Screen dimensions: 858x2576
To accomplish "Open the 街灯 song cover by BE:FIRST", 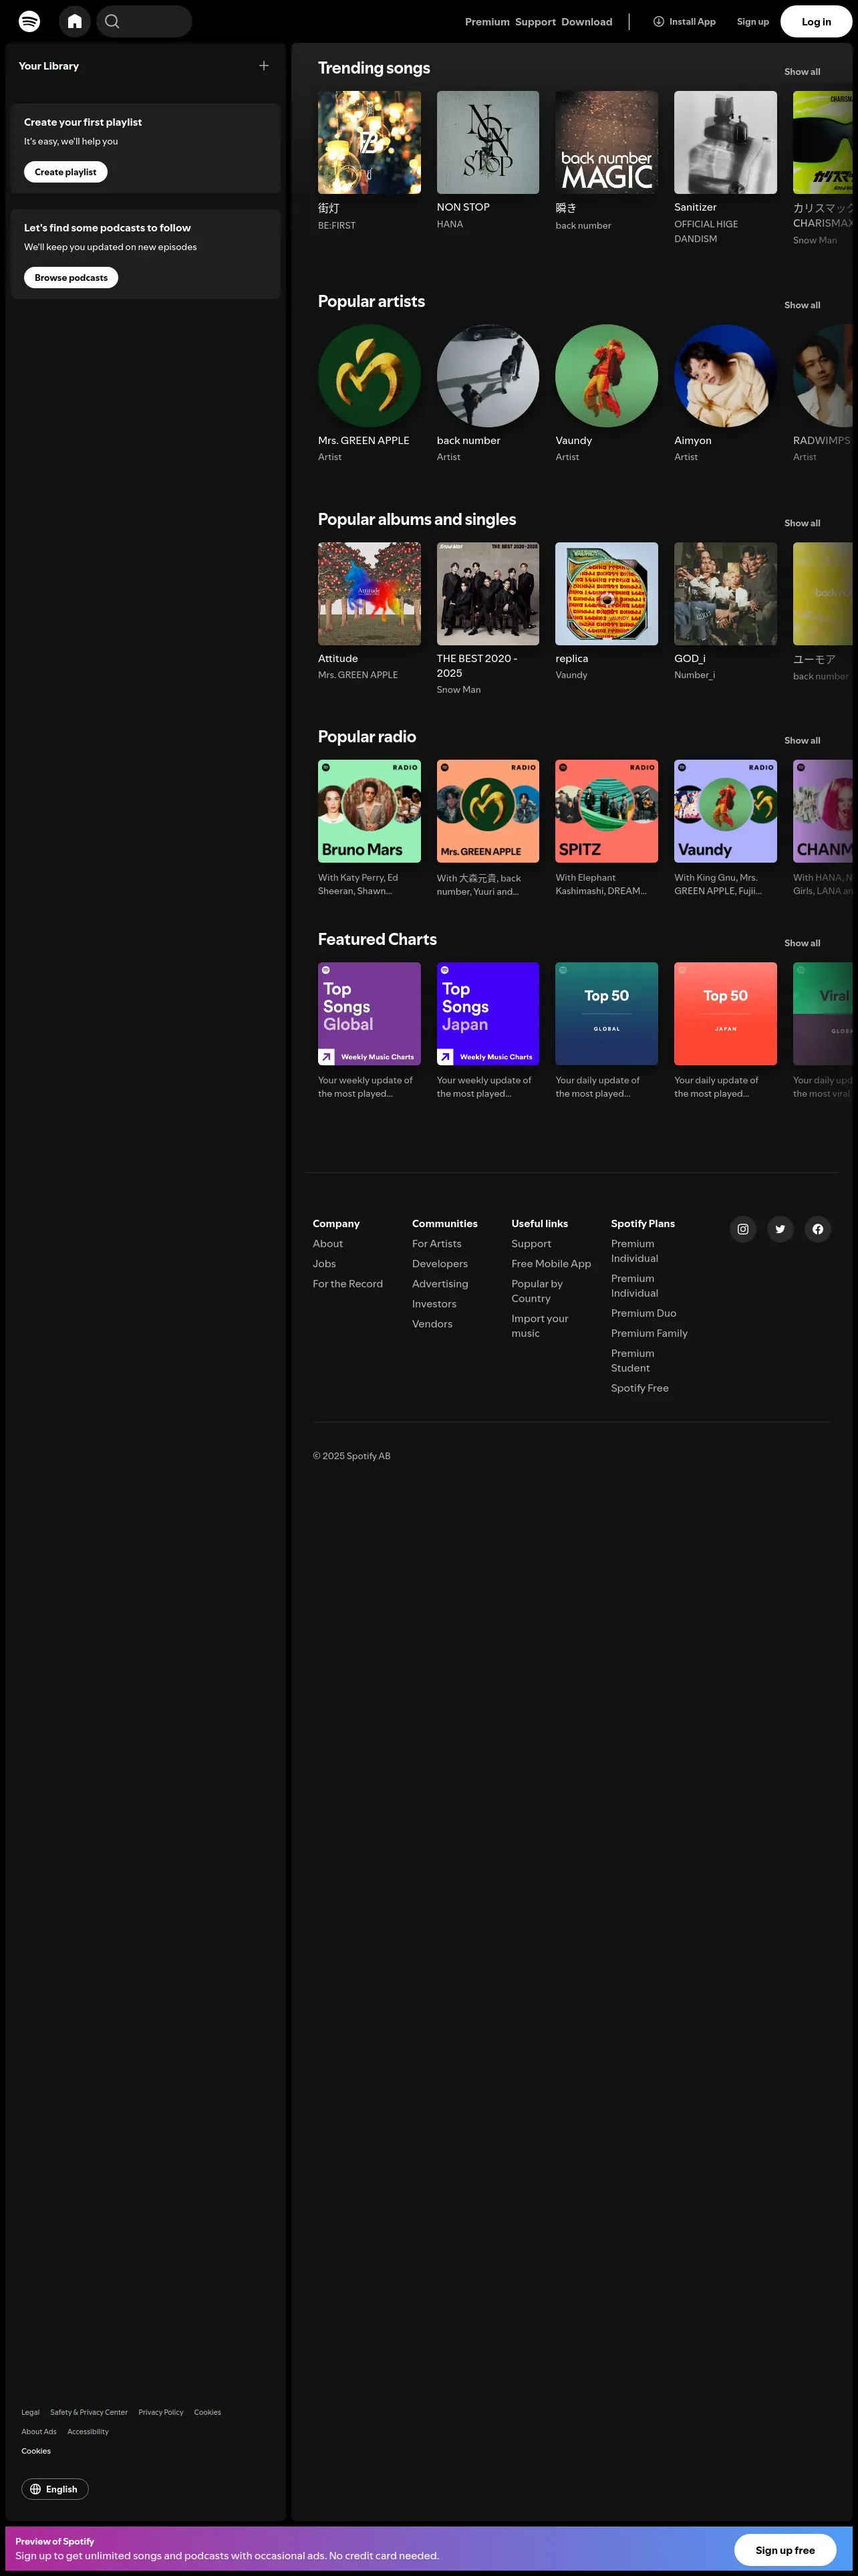I will 370,142.
